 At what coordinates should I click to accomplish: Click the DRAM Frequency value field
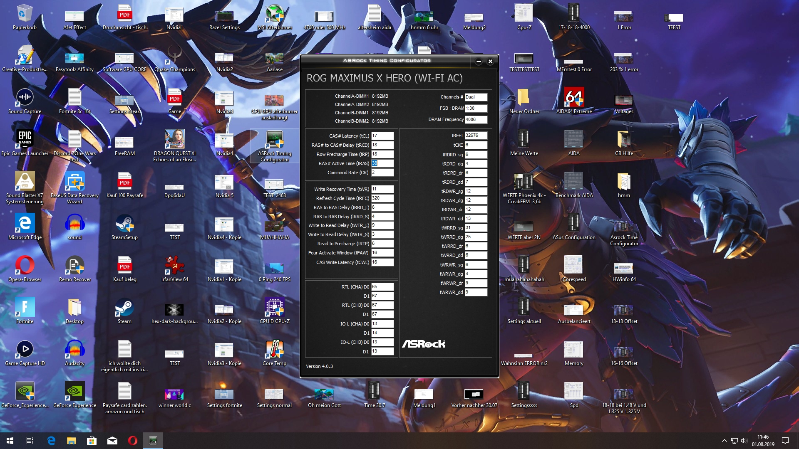[476, 119]
